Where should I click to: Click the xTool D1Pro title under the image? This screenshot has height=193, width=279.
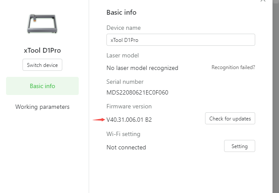42,51
